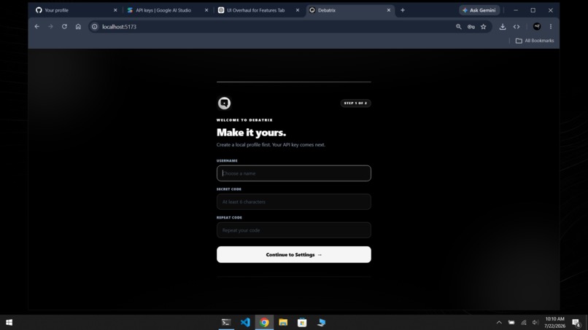Viewport: 588px width, 330px height.
Task: Open Visual Studio Code from taskbar
Action: 245,323
